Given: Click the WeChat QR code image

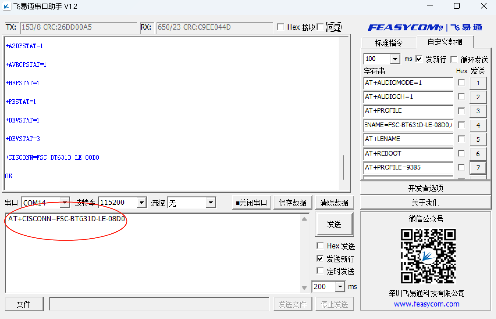Looking at the screenshot, I should pyautogui.click(x=428, y=256).
